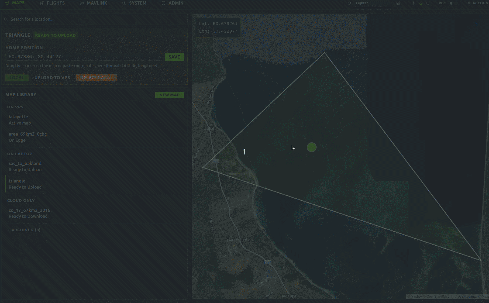This screenshot has width=489, height=303.
Task: Open the Fighter profile dropdown
Action: (x=372, y=3)
